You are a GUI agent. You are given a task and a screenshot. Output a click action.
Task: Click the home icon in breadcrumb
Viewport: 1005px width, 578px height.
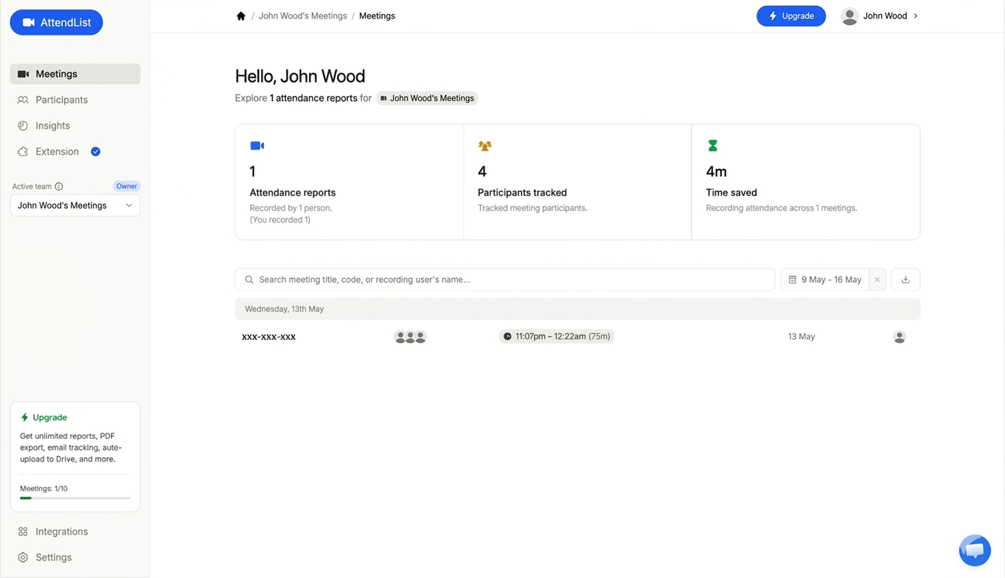pyautogui.click(x=241, y=15)
